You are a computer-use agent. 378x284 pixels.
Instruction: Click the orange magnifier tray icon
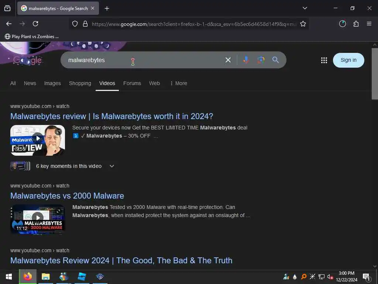click(x=304, y=277)
